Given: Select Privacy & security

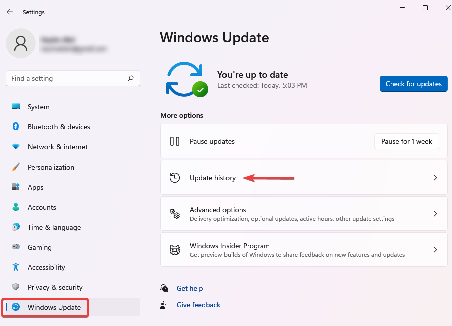Looking at the screenshot, I should (x=73, y=287).
